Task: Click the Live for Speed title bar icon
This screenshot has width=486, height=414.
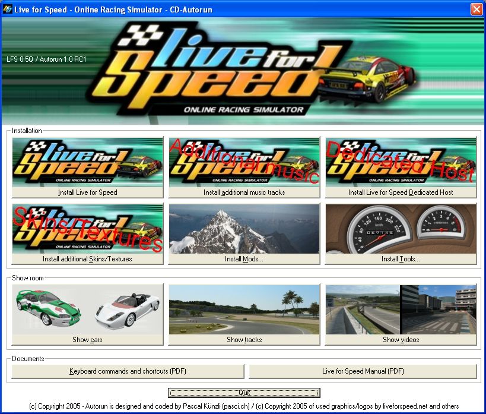Action: (8, 10)
